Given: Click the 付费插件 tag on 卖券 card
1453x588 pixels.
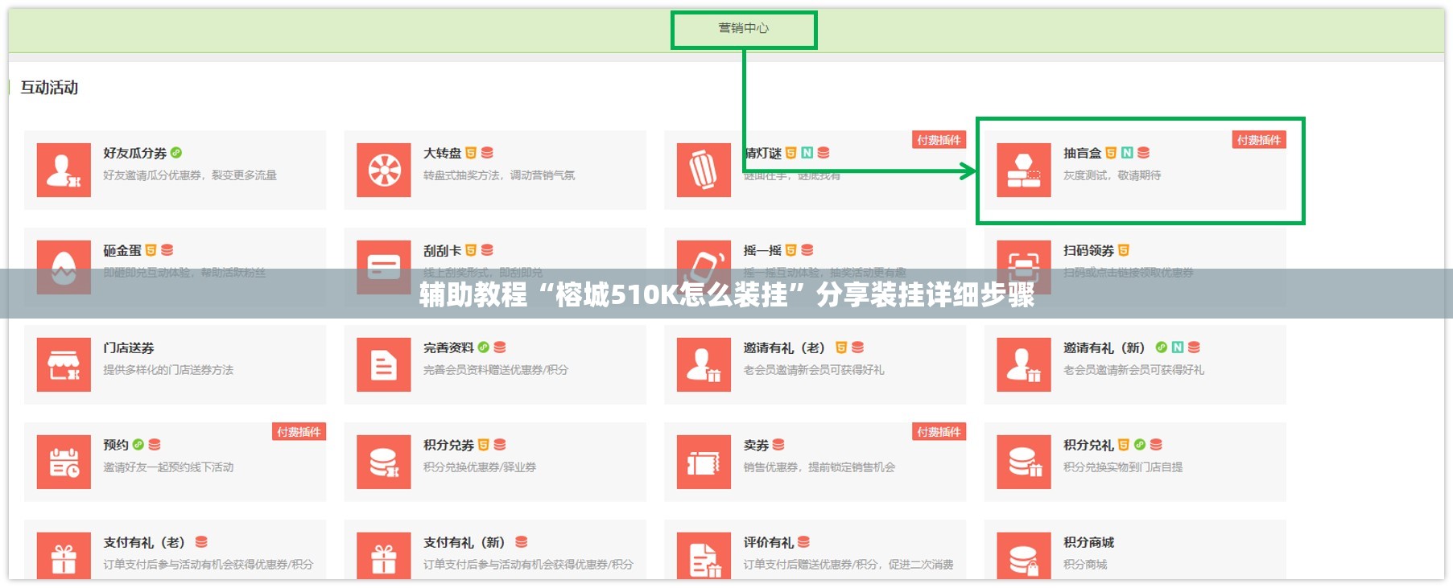Looking at the screenshot, I should pyautogui.click(x=939, y=432).
